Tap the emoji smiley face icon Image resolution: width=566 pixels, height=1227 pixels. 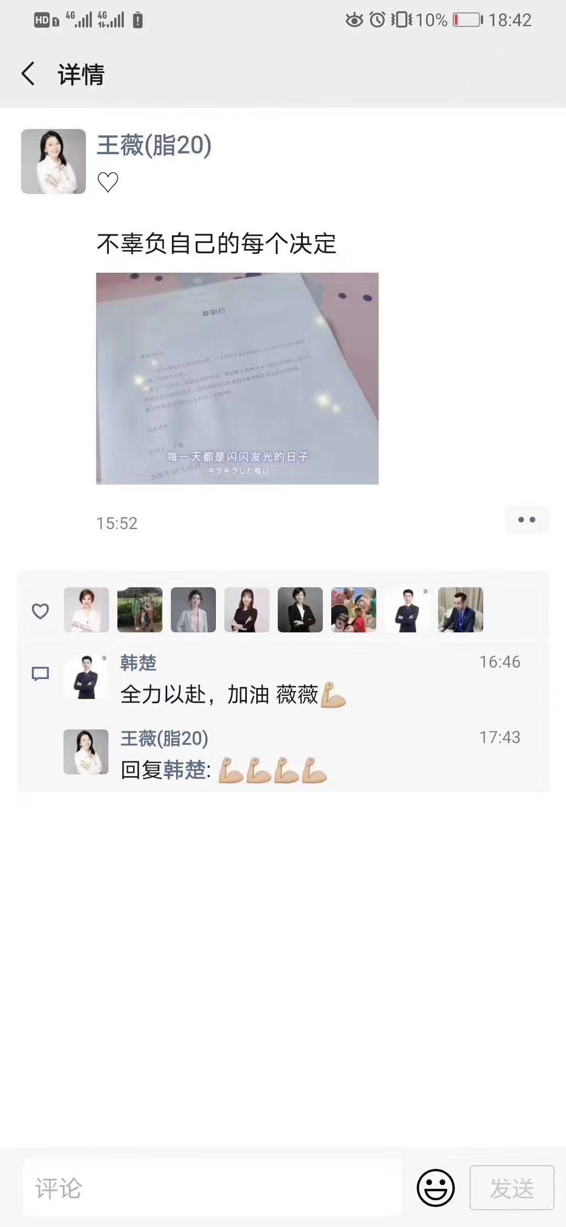[436, 1188]
